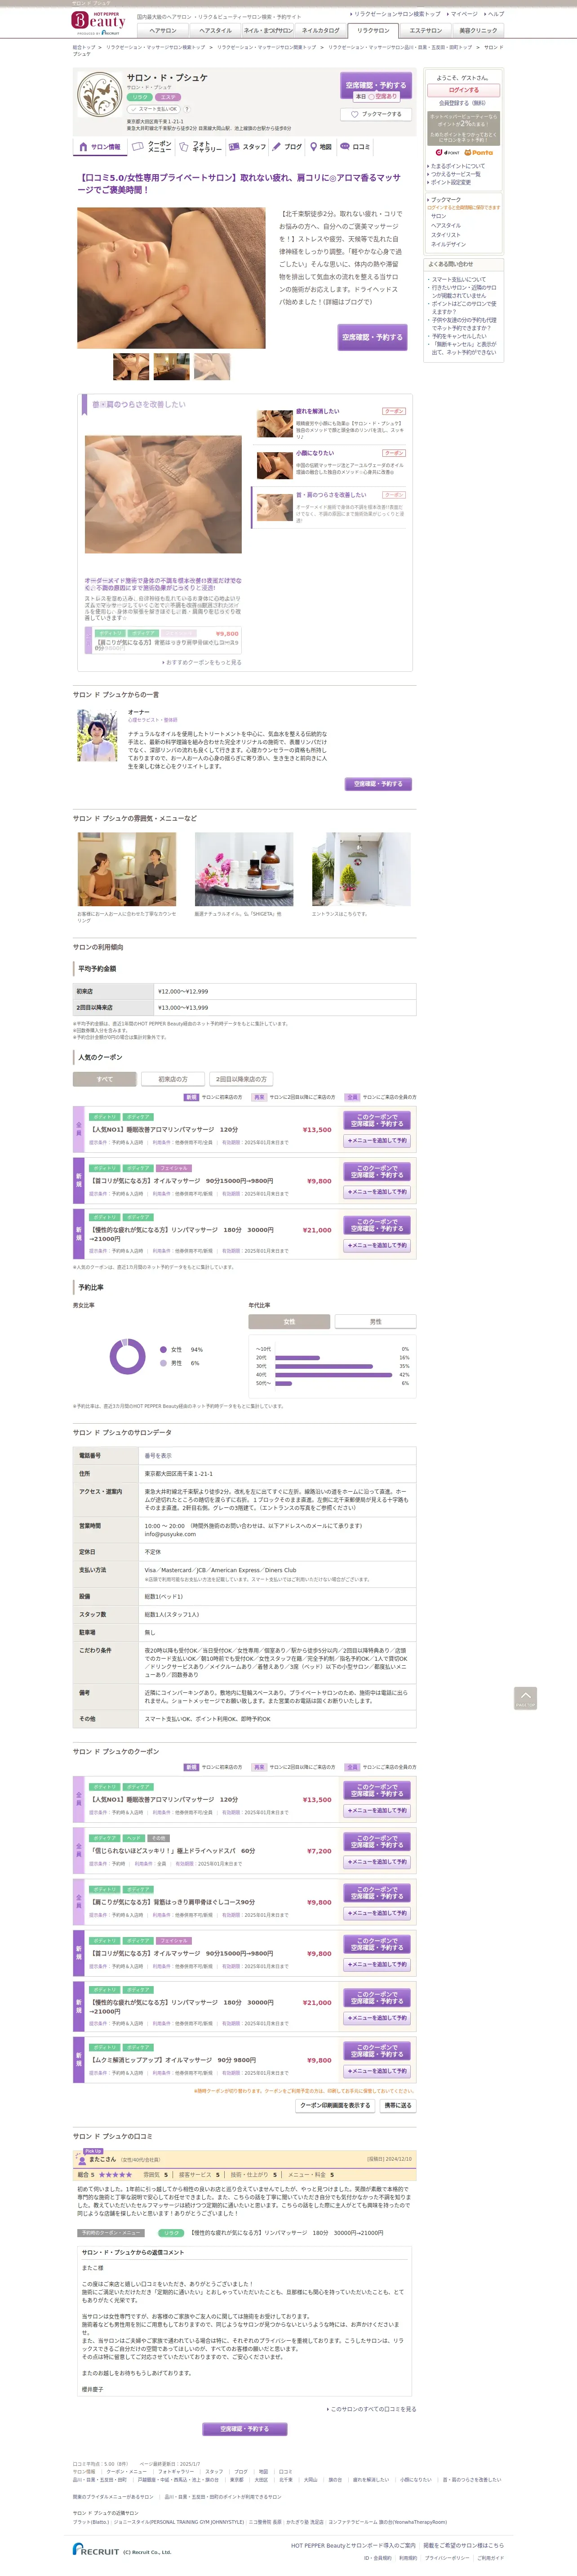Select 男性 age ratio toggle
Viewport: 577px width, 2576px height.
[375, 1321]
